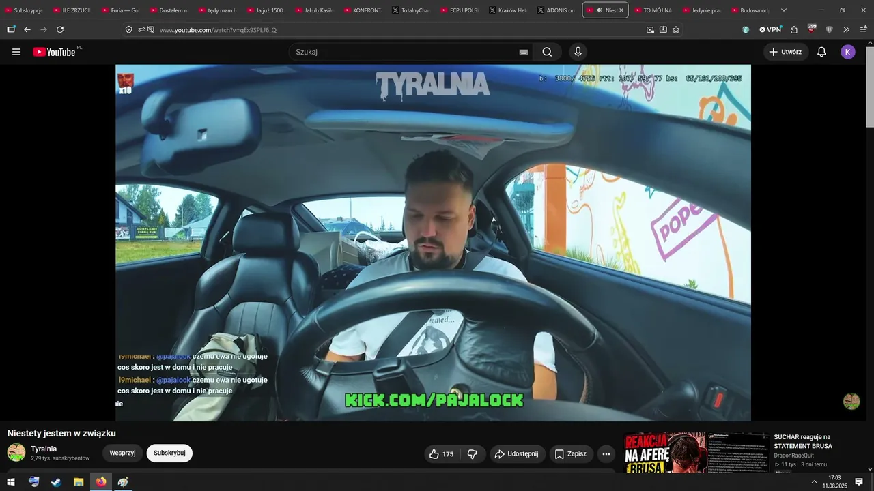Switch to the ECPU POLSKA tab
Image resolution: width=874 pixels, height=491 pixels.
click(460, 10)
